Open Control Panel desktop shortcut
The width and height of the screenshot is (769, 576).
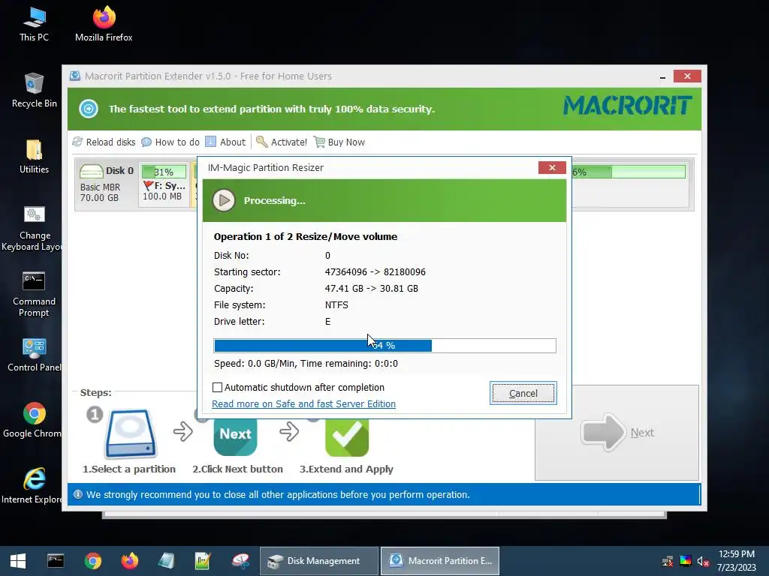[34, 355]
